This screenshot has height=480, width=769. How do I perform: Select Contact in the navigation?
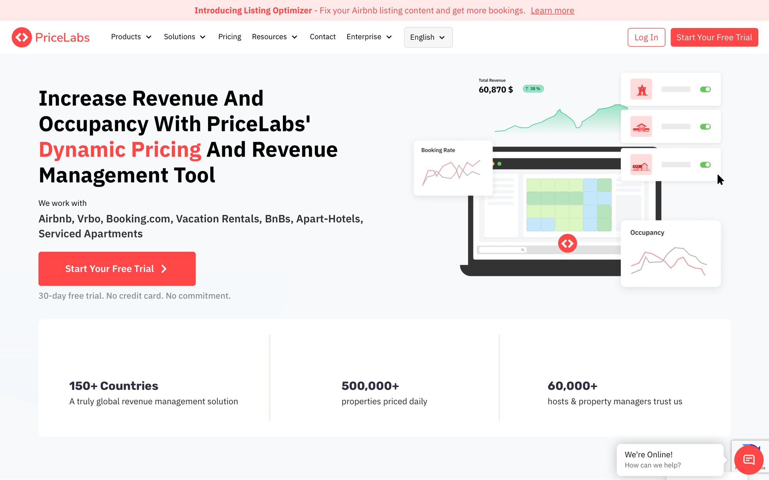[323, 37]
